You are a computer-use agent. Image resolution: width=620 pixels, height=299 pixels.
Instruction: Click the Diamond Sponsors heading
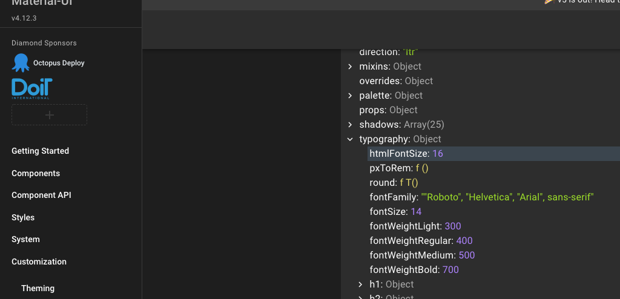pos(44,43)
